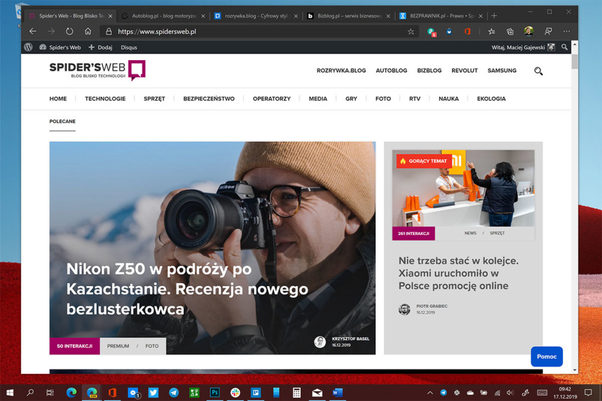Open the Collections panel
Viewport: 602px width, 401px height.
click(510, 31)
